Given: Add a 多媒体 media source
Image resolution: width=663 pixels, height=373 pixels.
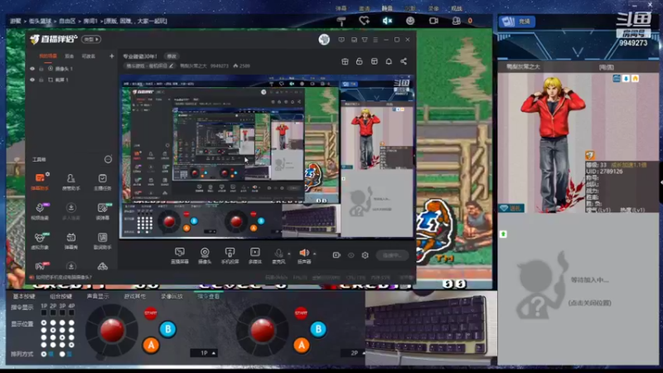Looking at the screenshot, I should coord(255,255).
